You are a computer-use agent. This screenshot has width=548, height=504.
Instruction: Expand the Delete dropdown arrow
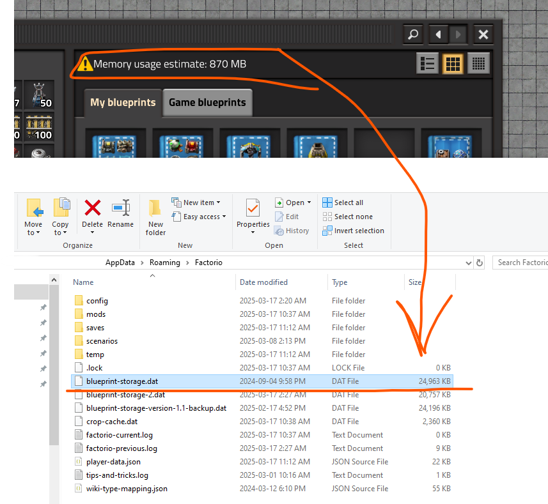92,233
